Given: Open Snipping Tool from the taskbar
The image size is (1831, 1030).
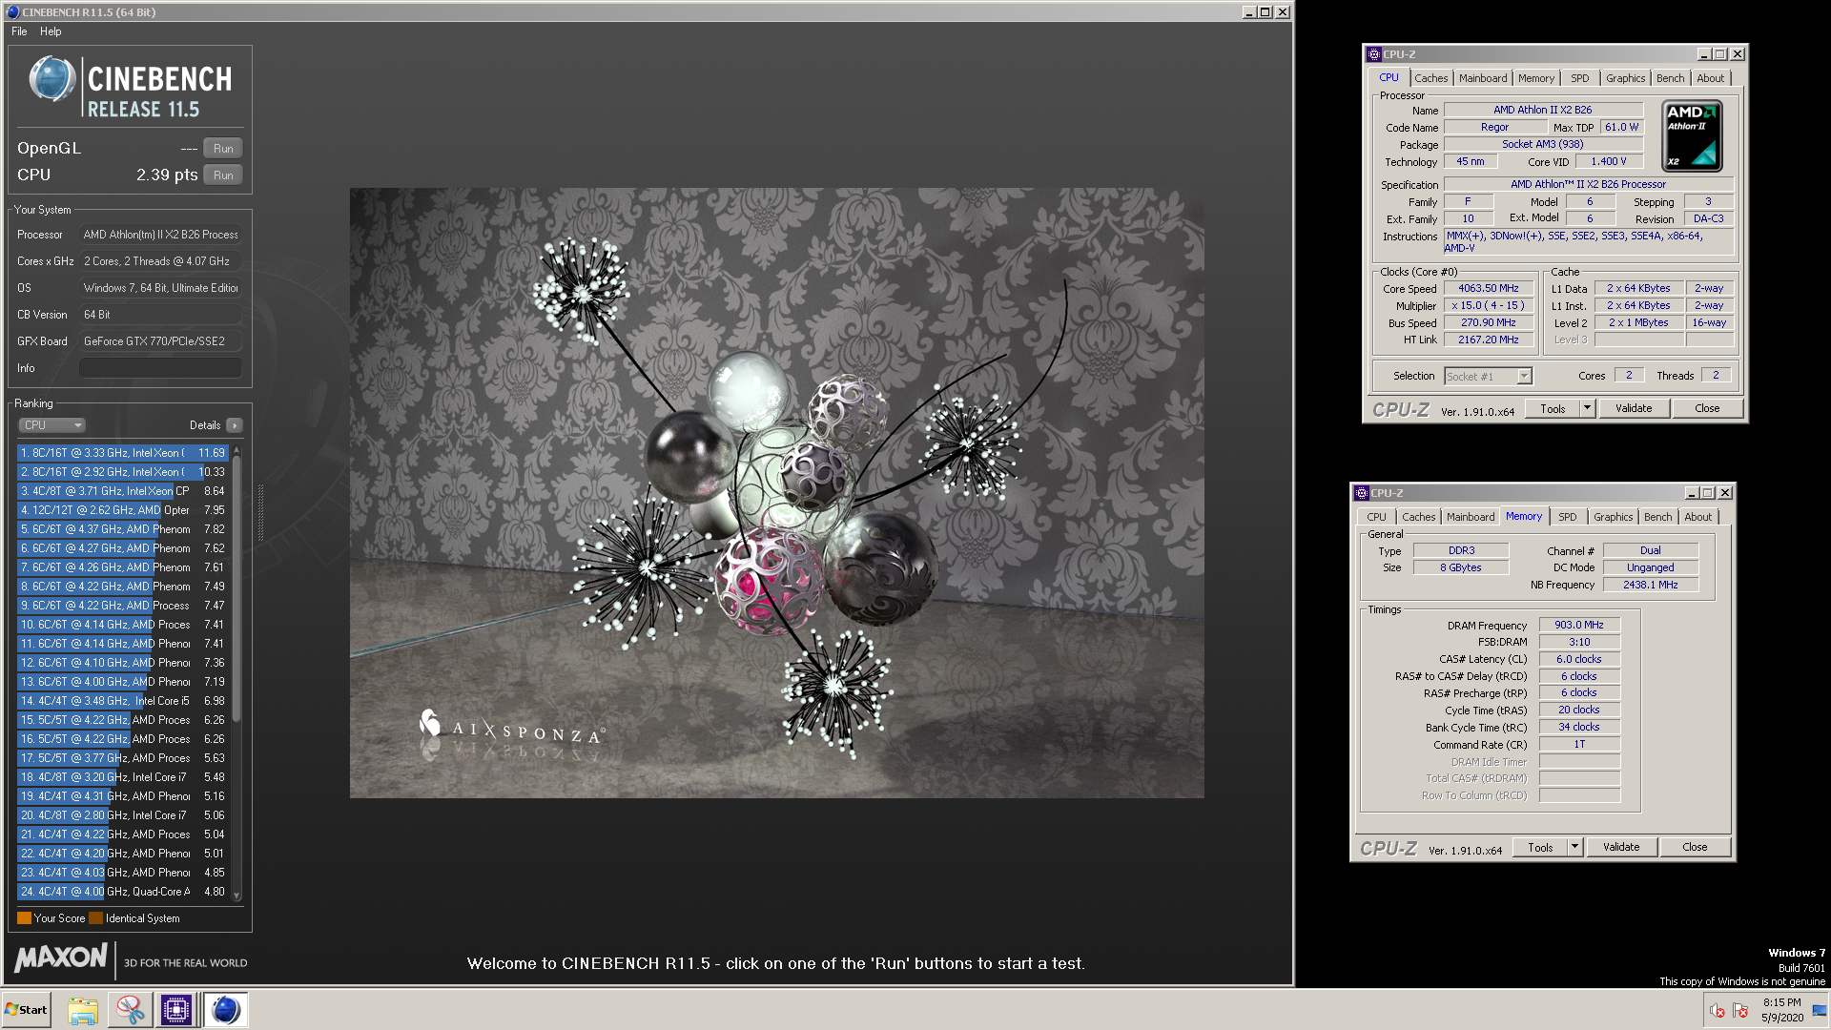Looking at the screenshot, I should pyautogui.click(x=130, y=1010).
